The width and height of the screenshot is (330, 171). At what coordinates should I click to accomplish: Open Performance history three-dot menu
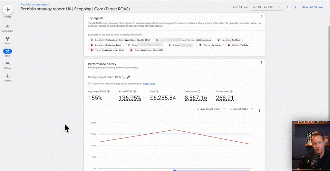click(x=261, y=63)
